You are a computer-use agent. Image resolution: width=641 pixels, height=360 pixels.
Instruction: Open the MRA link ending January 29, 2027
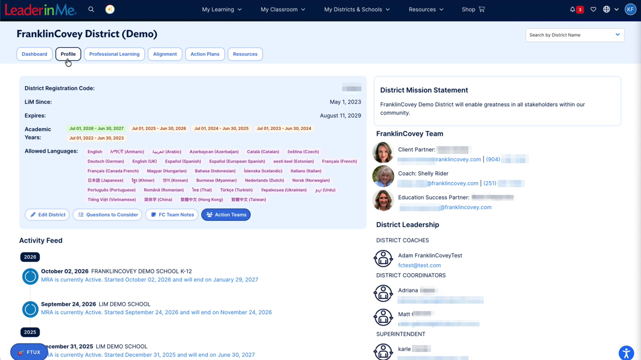click(150, 279)
